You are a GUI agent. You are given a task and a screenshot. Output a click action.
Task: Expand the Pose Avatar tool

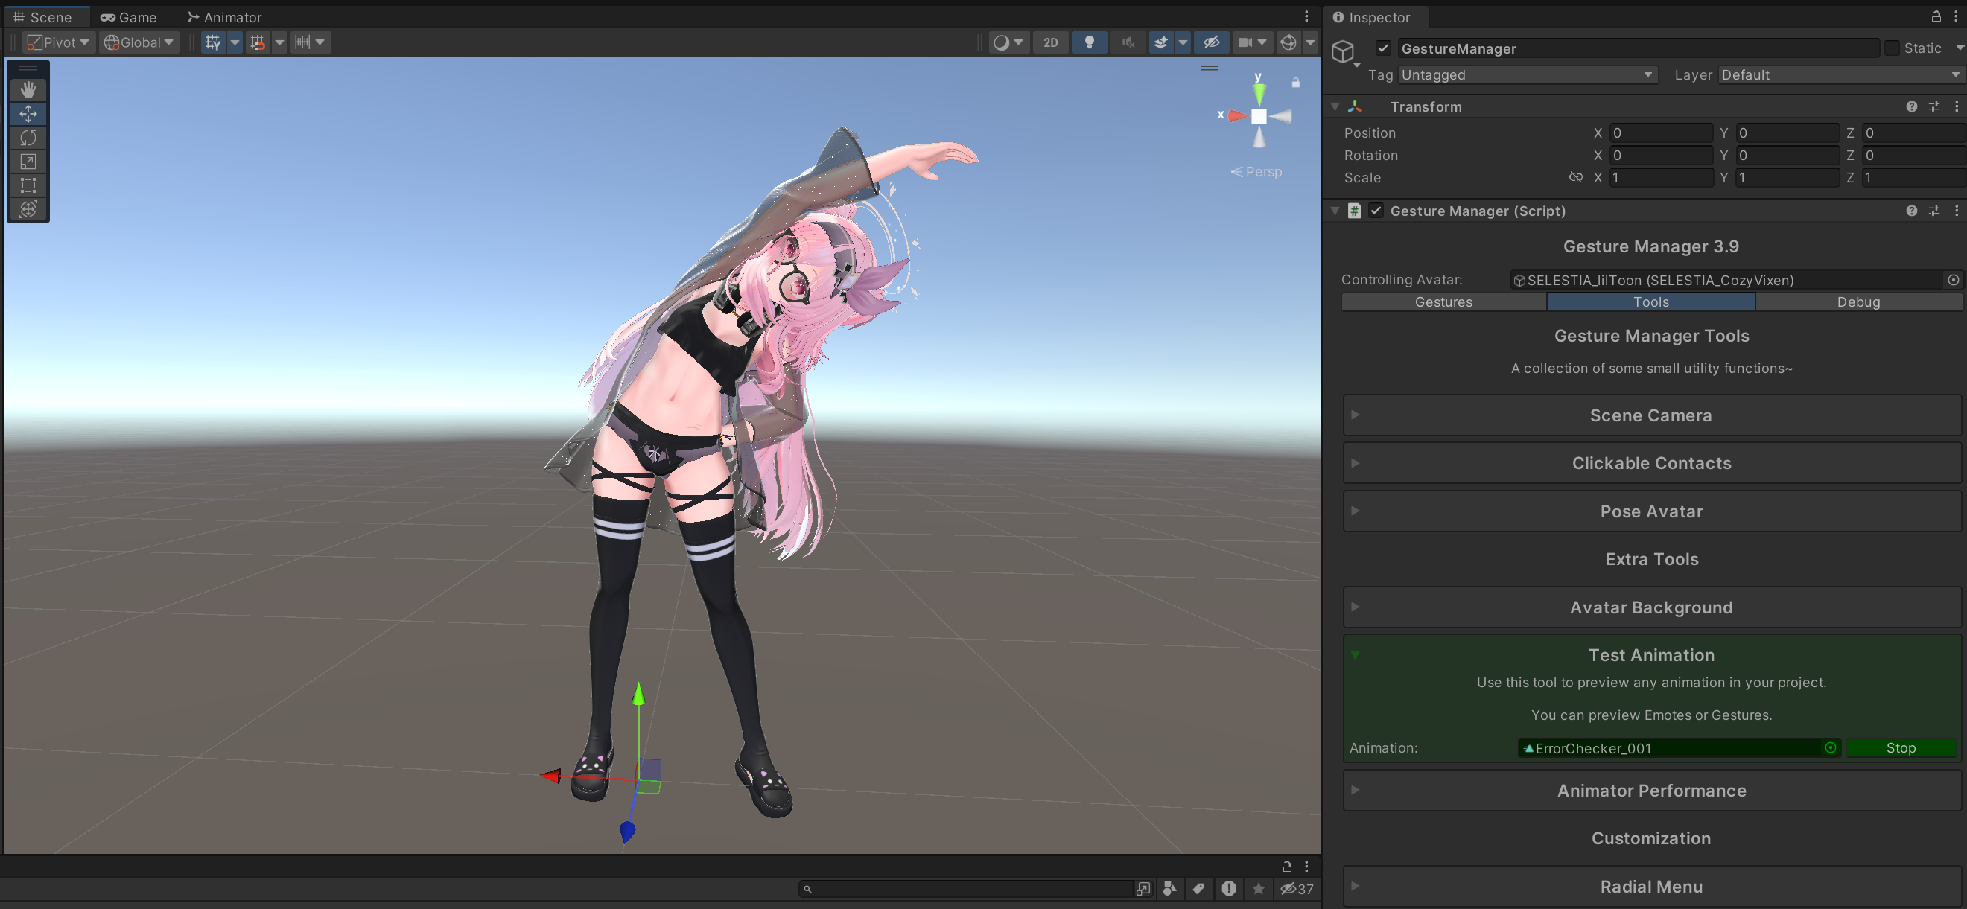coord(1651,512)
